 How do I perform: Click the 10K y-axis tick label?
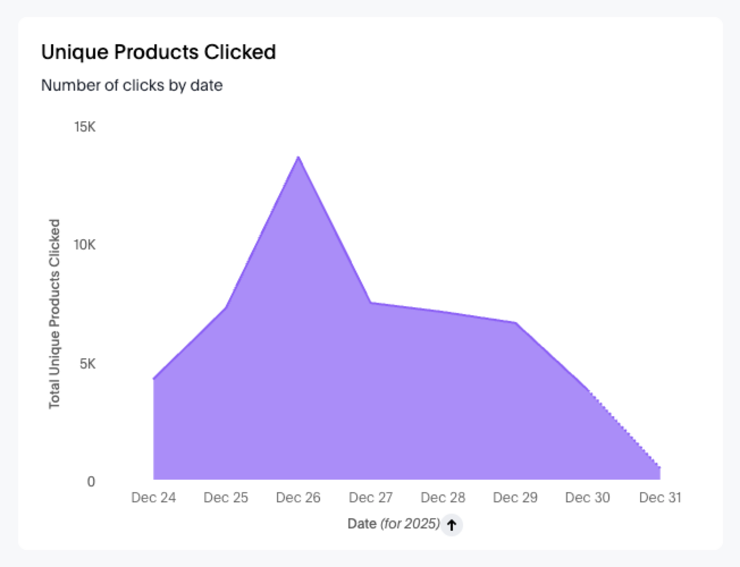[85, 245]
